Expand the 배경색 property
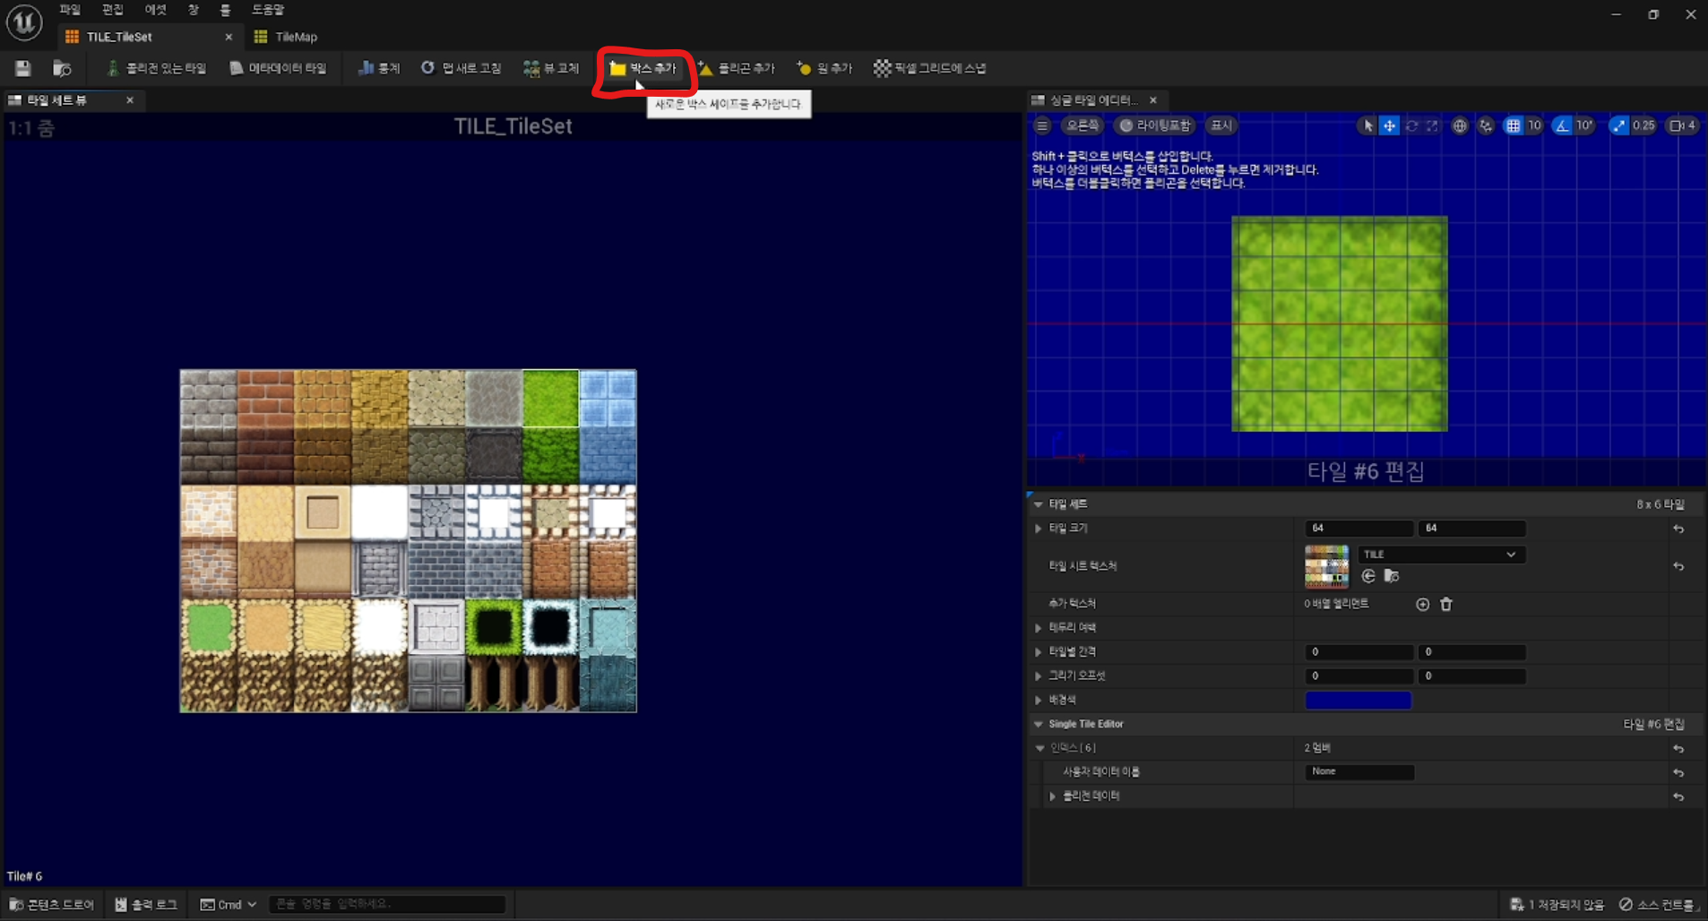This screenshot has height=921, width=1708. [1039, 701]
